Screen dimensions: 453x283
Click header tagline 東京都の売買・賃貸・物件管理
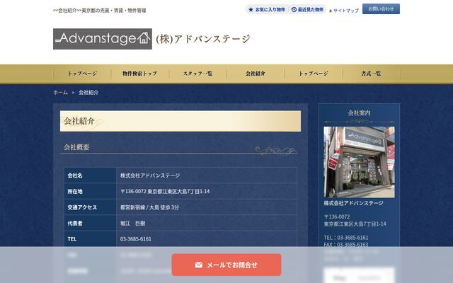point(114,11)
